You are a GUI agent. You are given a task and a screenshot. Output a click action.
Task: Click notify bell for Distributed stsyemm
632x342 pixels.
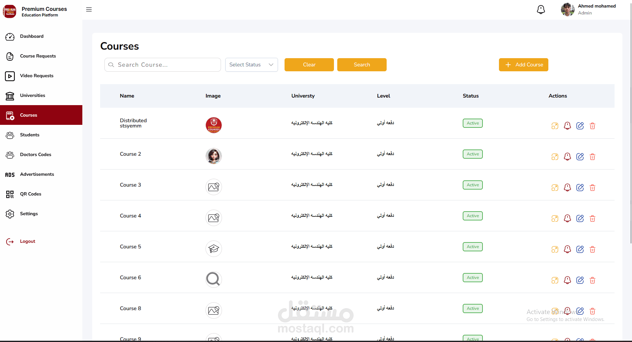click(x=567, y=126)
